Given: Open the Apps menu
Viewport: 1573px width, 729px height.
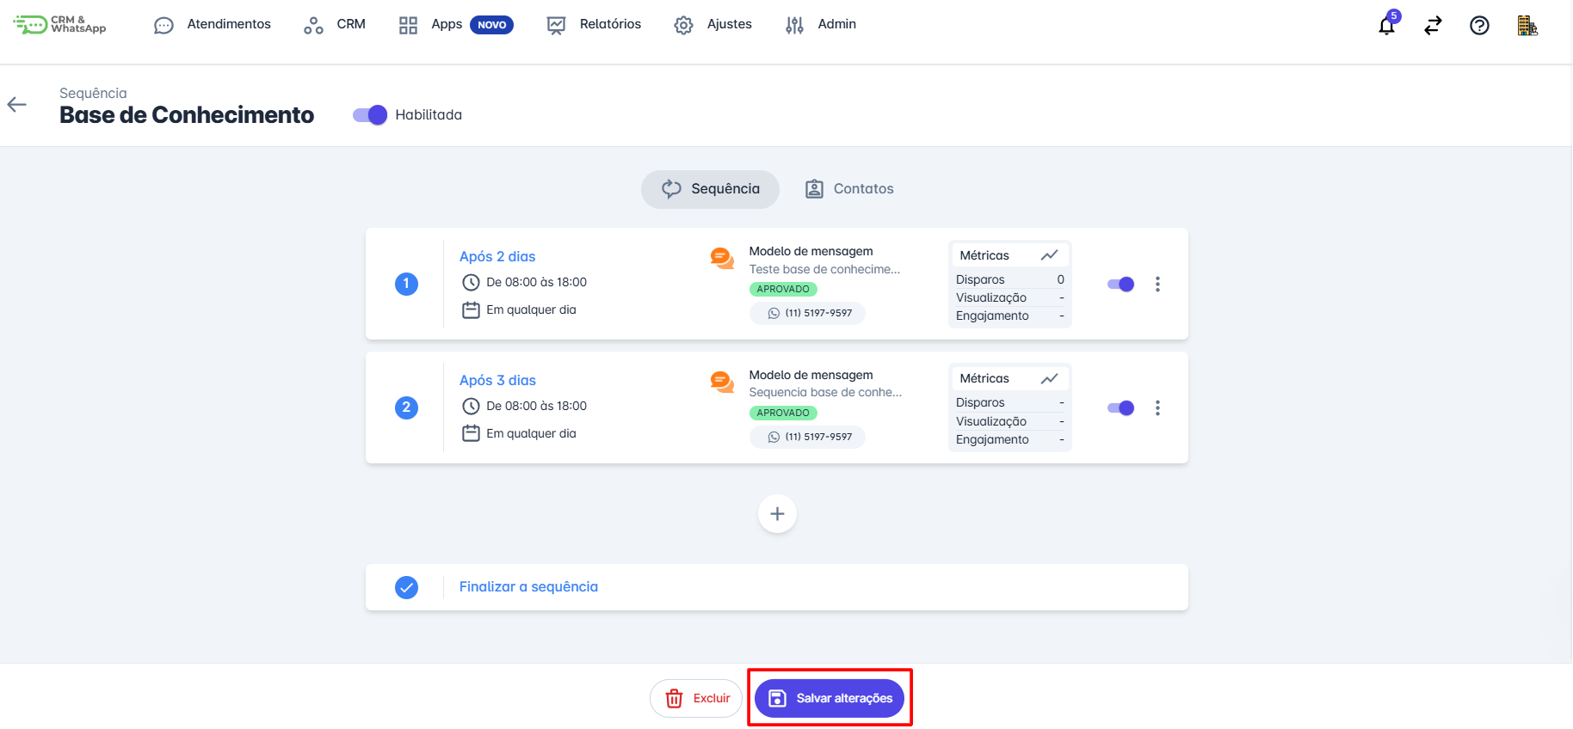Looking at the screenshot, I should (447, 25).
